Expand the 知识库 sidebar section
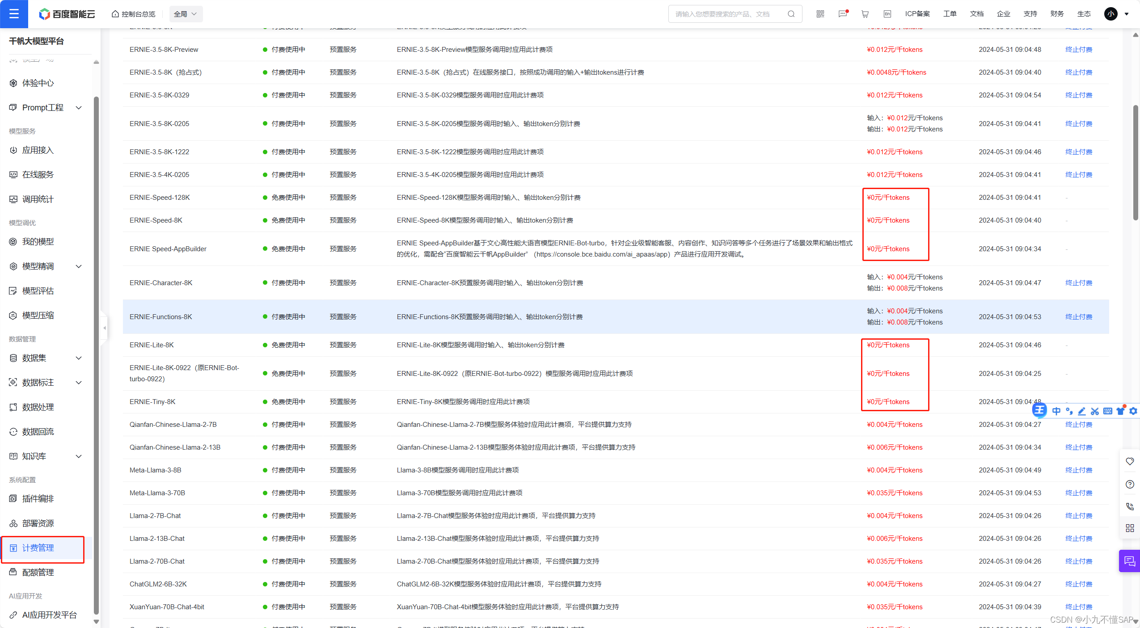This screenshot has height=628, width=1140. (45, 456)
